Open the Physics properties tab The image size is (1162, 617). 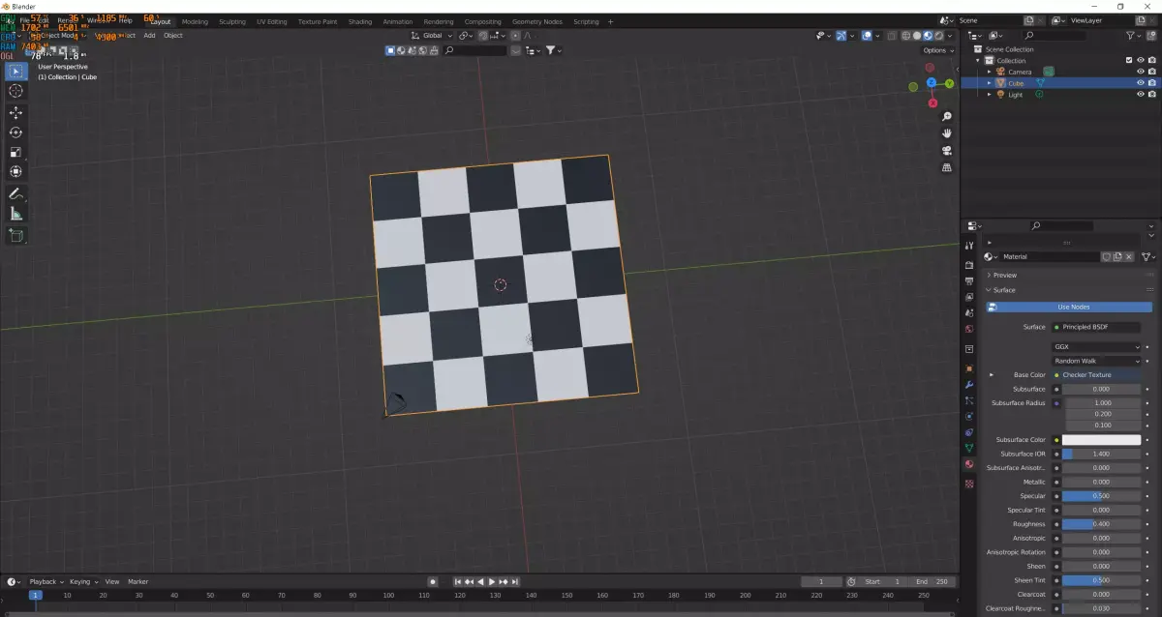pyautogui.click(x=969, y=416)
